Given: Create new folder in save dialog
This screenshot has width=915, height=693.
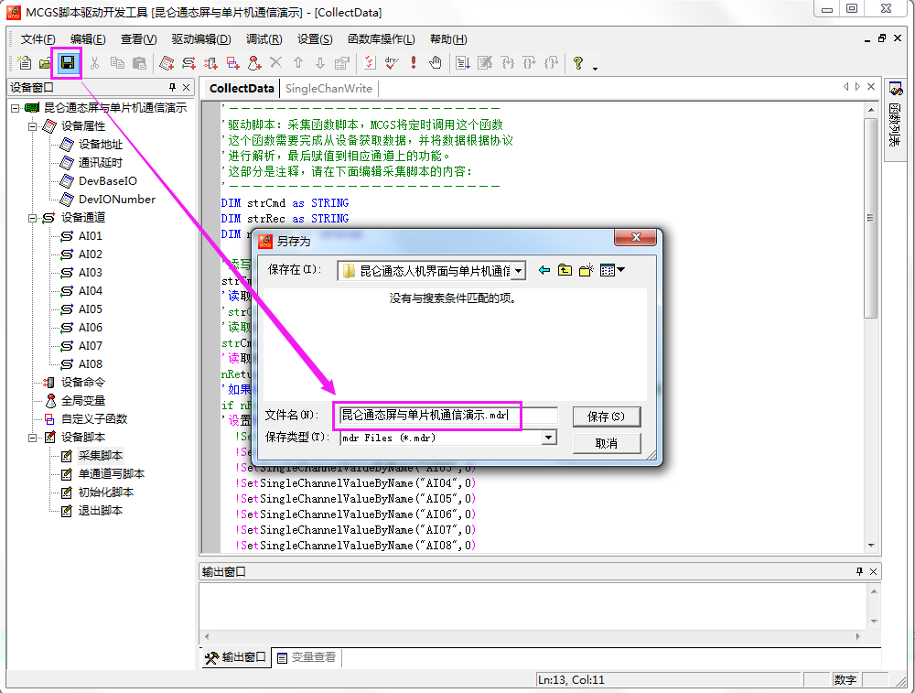Looking at the screenshot, I should 587,270.
